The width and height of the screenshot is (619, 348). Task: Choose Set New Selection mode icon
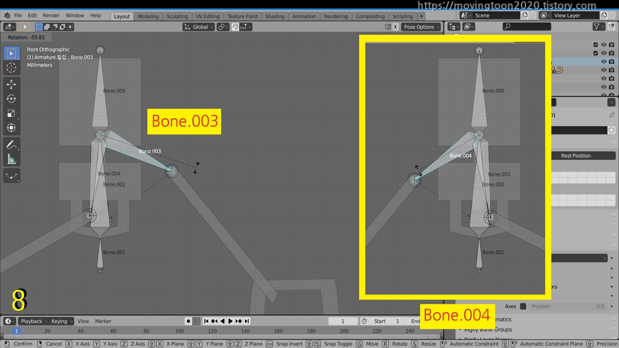(39, 27)
